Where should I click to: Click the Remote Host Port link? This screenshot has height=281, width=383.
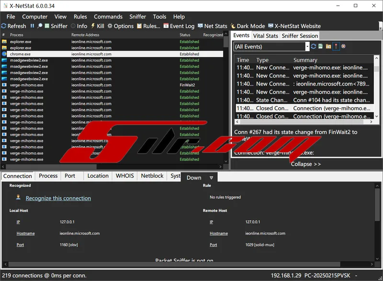coord(213,245)
